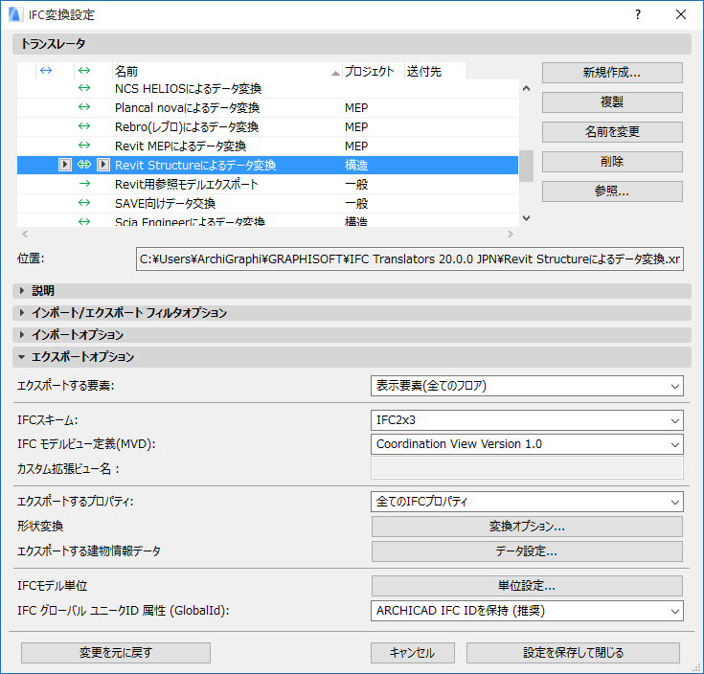Collapse the エクスポートオプション section
The height and width of the screenshot is (674, 704).
click(x=352, y=357)
